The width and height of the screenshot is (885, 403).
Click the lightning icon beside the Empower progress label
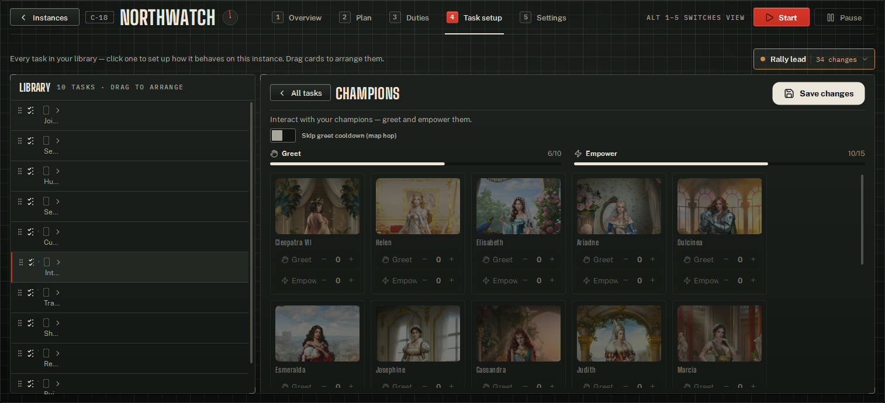point(578,154)
